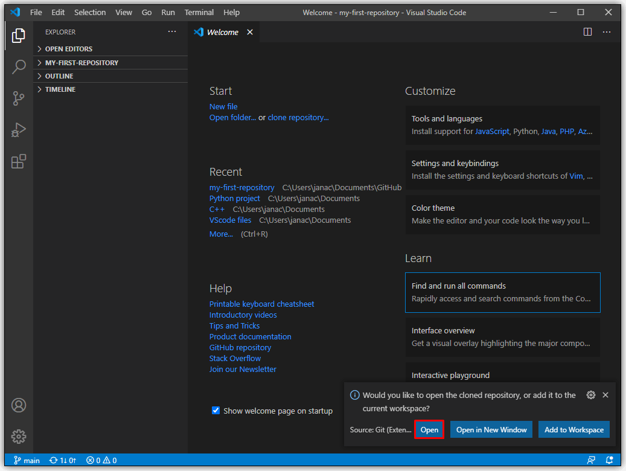
Task: Click the JavaScript link in Tools and languages
Action: point(492,132)
